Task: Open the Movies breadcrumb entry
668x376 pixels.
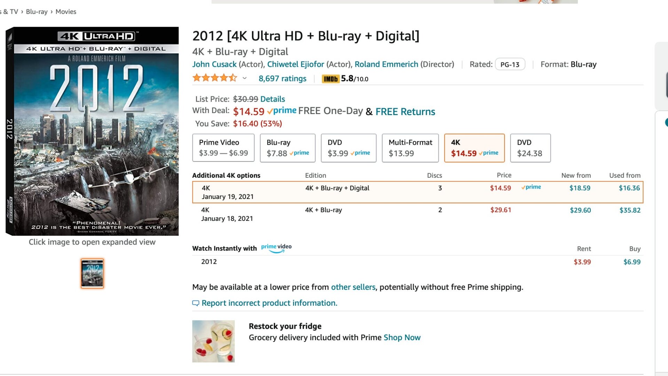Action: coord(65,11)
